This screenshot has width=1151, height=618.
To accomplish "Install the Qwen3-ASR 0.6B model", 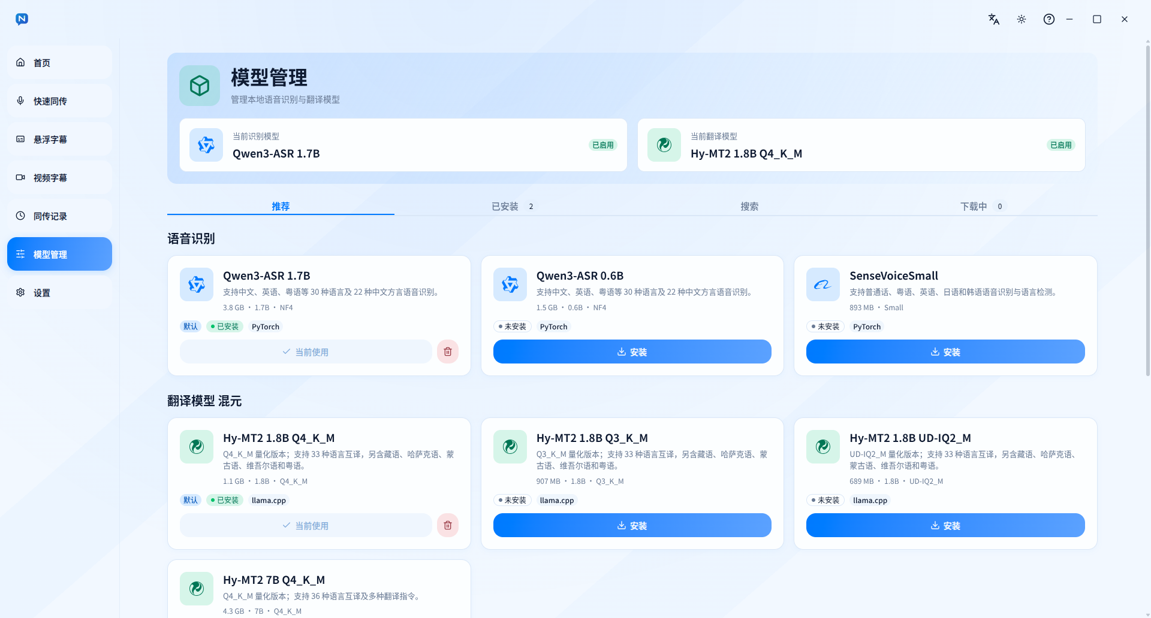I will tap(632, 352).
